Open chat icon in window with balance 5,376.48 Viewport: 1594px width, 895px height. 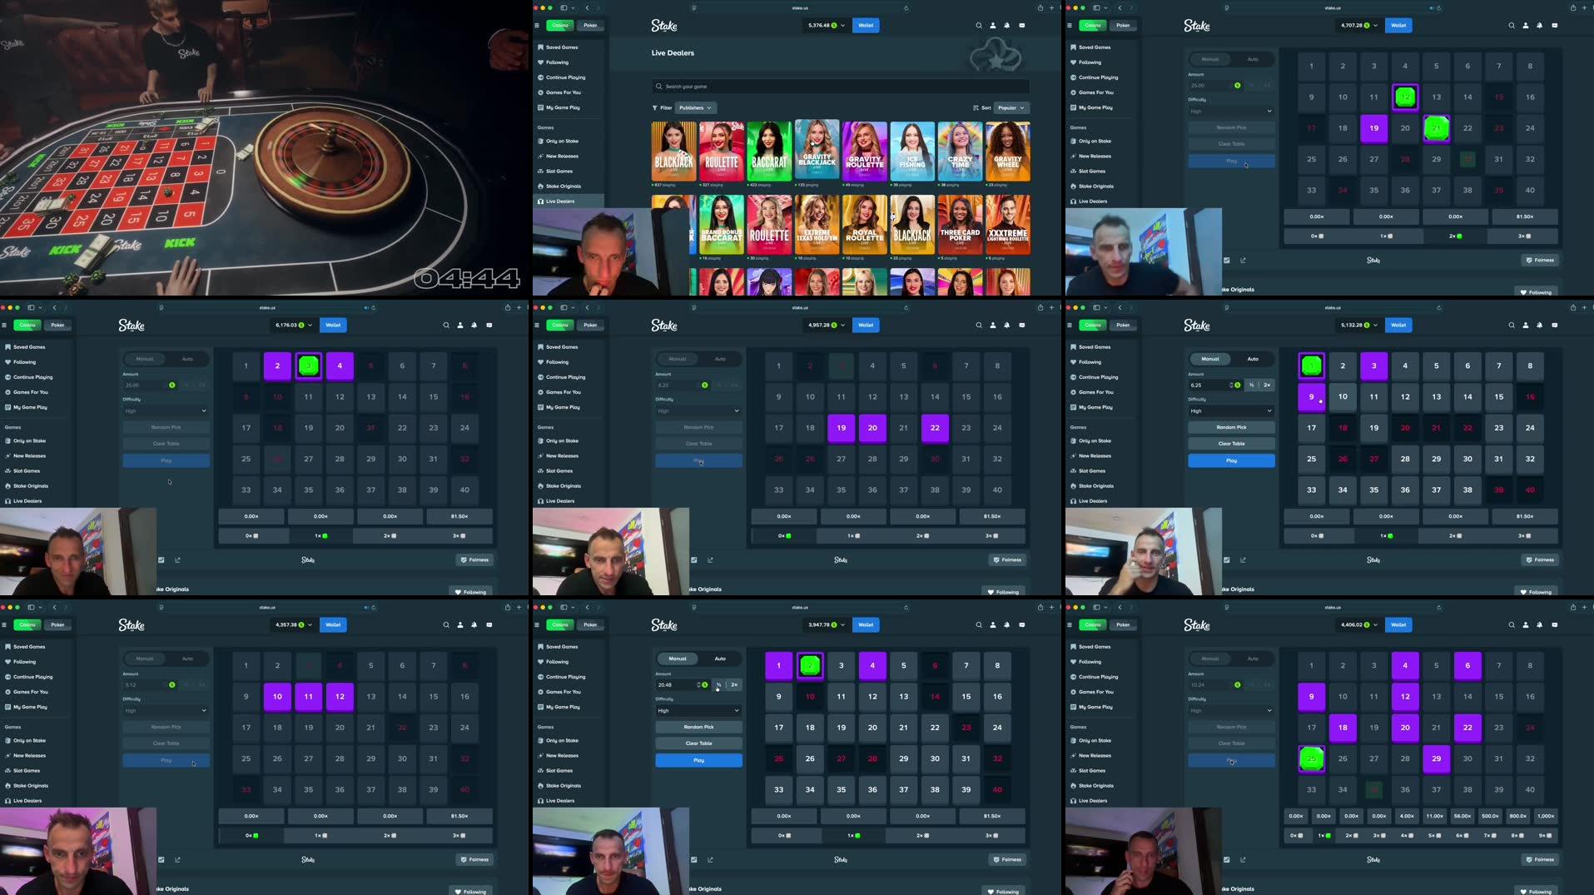click(x=1022, y=26)
